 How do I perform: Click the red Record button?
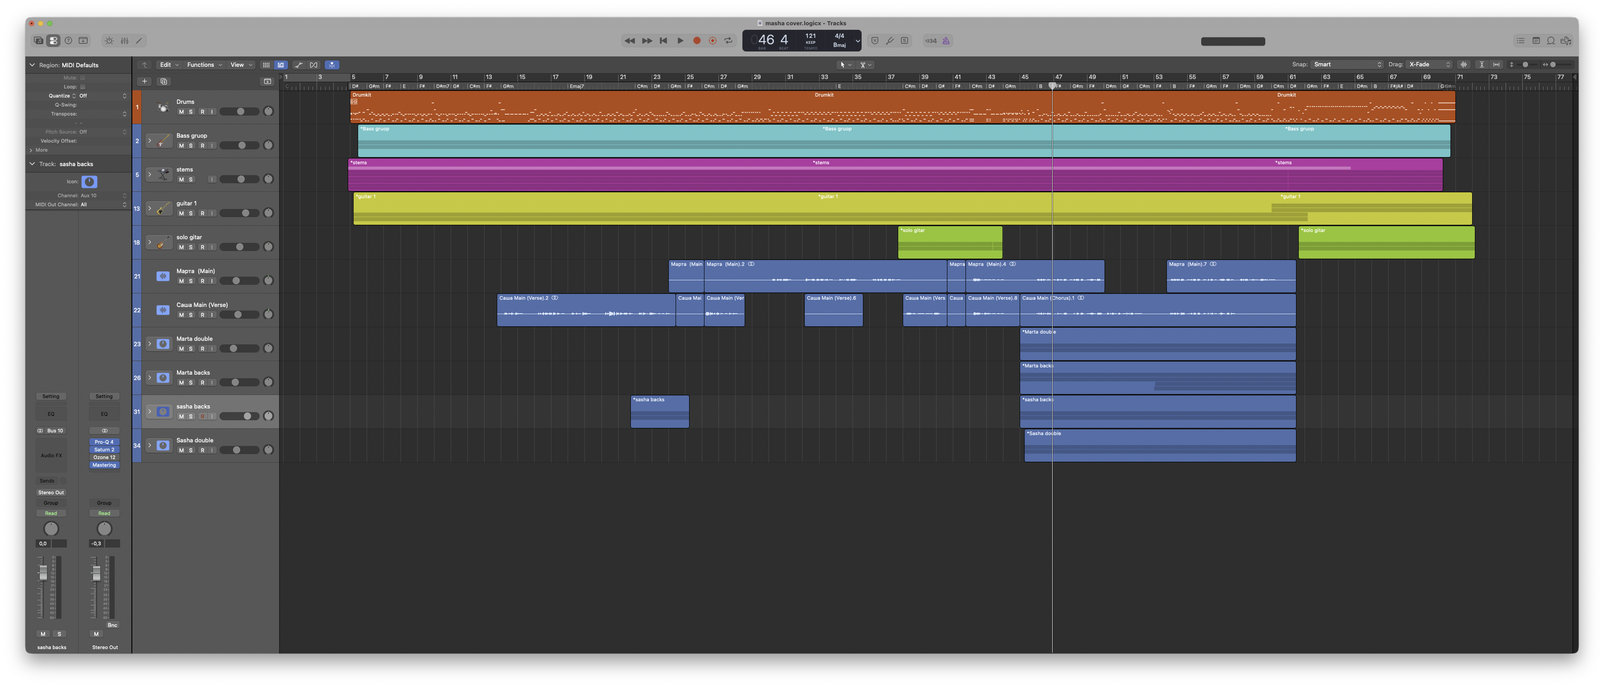point(697,41)
